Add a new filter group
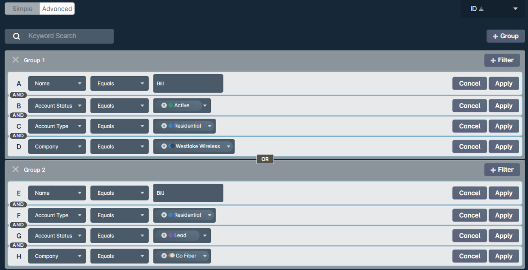This screenshot has width=528, height=270. point(506,36)
